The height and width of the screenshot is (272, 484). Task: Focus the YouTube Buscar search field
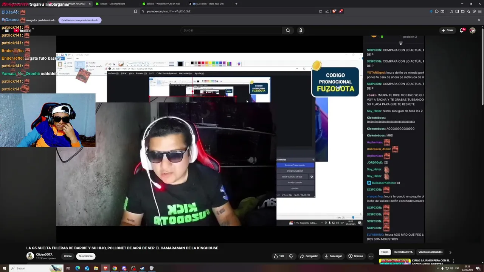pos(231,30)
